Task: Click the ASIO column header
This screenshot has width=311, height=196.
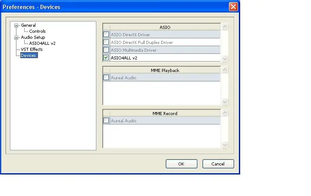Action: pyautogui.click(x=165, y=27)
